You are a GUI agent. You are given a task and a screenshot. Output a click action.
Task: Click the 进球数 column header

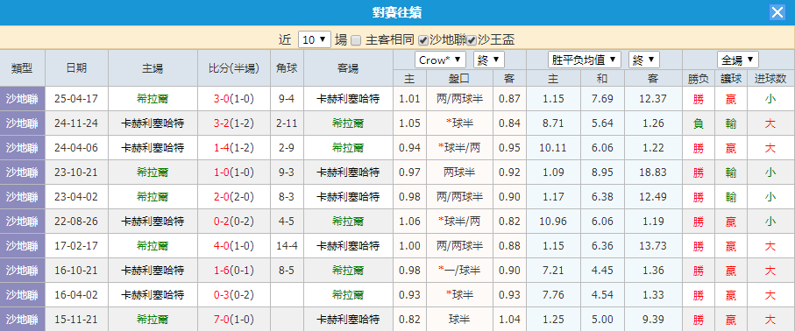(770, 79)
